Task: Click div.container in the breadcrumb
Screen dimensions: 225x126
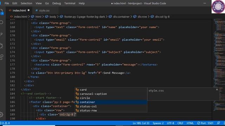Action: click(x=121, y=17)
